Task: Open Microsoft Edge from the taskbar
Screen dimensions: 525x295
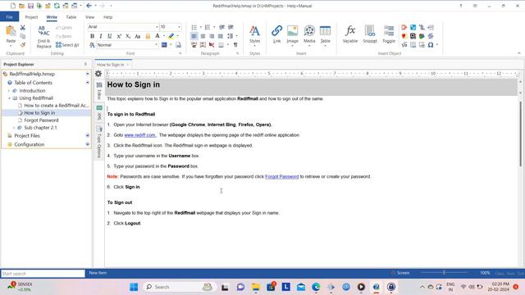Action: point(316,287)
